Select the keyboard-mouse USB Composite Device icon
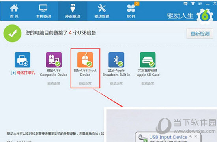 [x=54, y=60]
